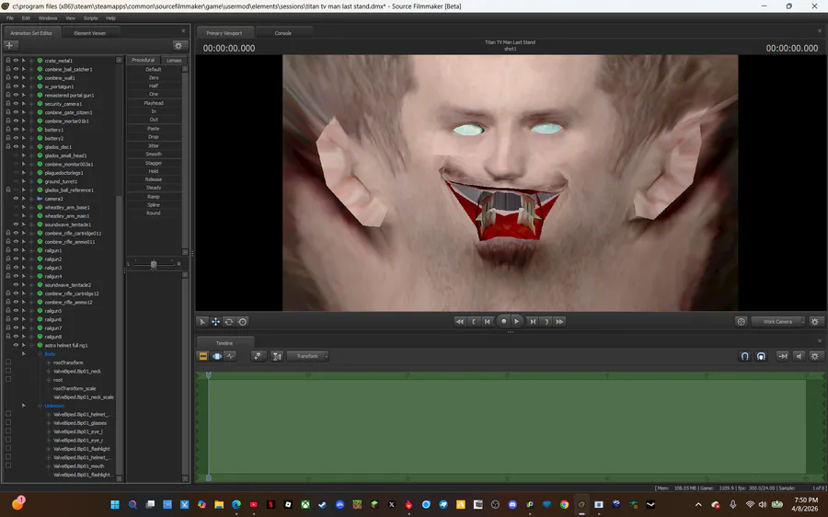Screen dimensions: 828x517
Task: Click the rewind playback button
Action: (x=460, y=322)
